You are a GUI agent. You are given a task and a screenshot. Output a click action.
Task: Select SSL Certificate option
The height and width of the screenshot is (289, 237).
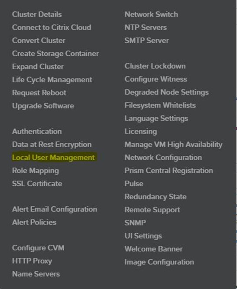37,184
